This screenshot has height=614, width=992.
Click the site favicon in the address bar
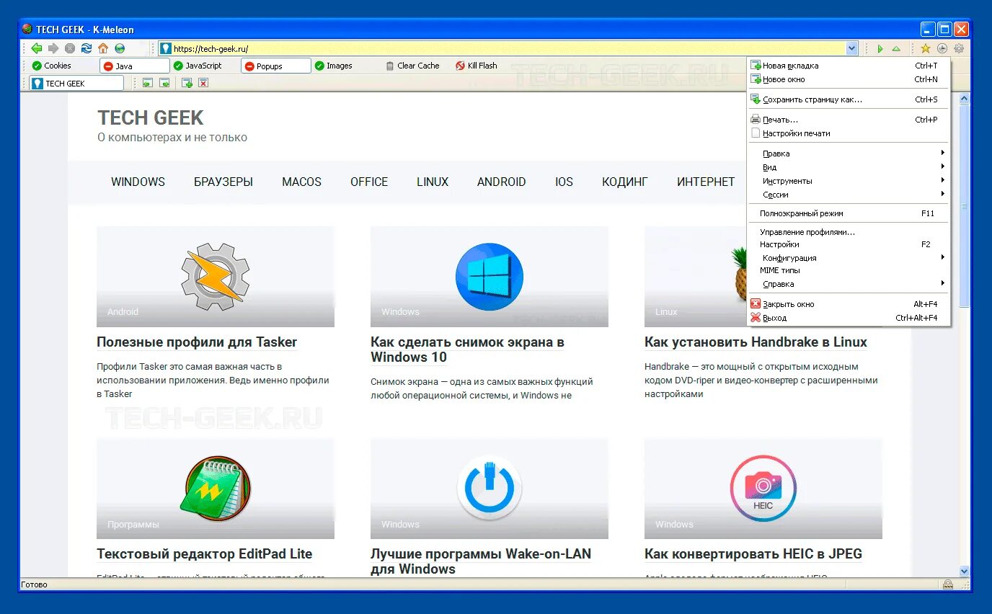(166, 49)
